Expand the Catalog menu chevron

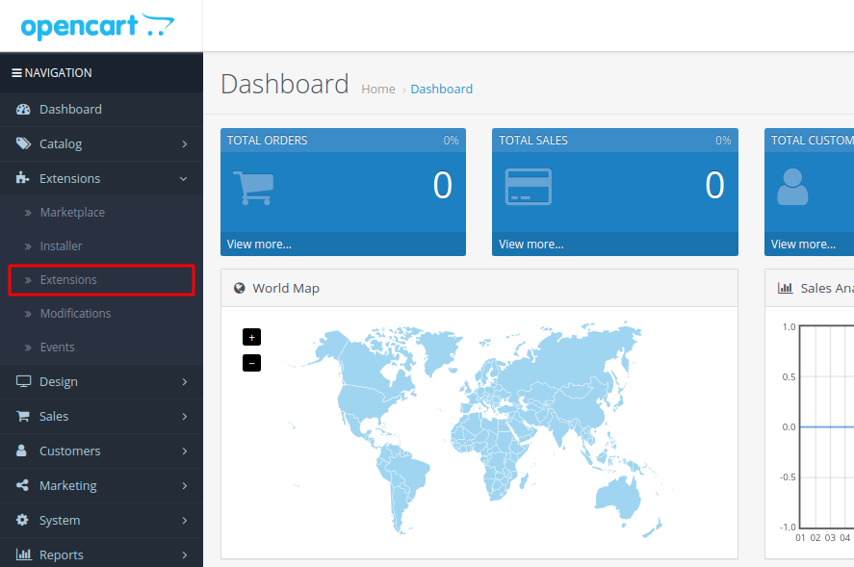185,143
